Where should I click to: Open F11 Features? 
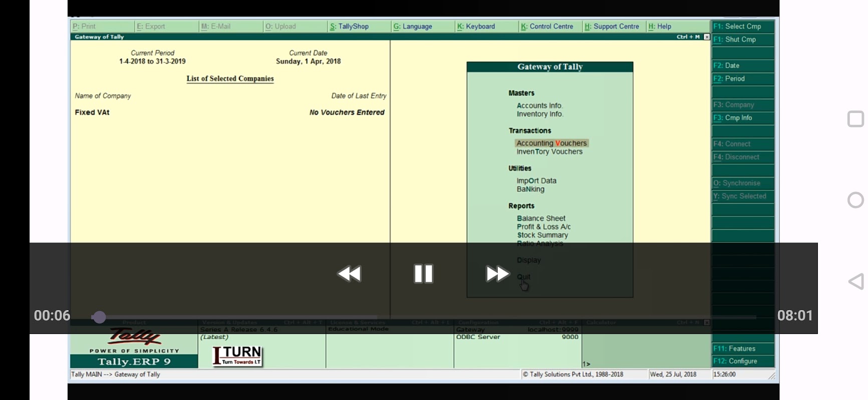pyautogui.click(x=743, y=348)
